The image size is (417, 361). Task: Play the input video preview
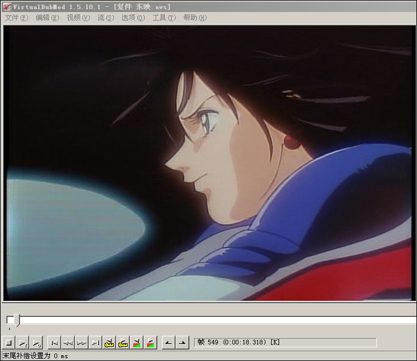coord(23,343)
